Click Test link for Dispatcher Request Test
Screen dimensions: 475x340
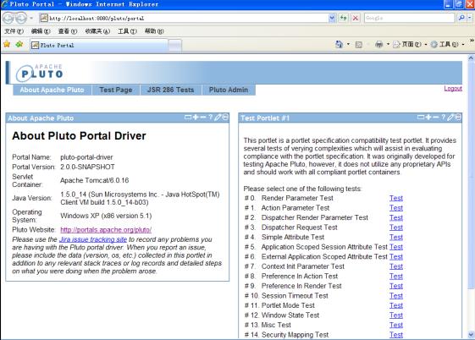click(x=396, y=228)
